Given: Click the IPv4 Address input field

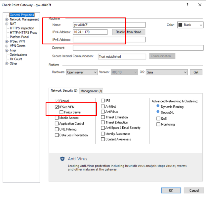Looking at the screenshot, I should [90, 32].
